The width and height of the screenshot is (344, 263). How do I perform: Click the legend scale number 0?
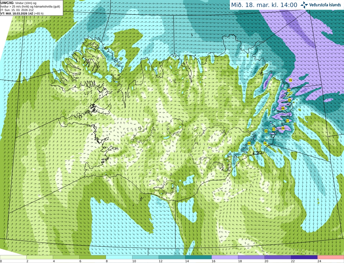pos(1,261)
